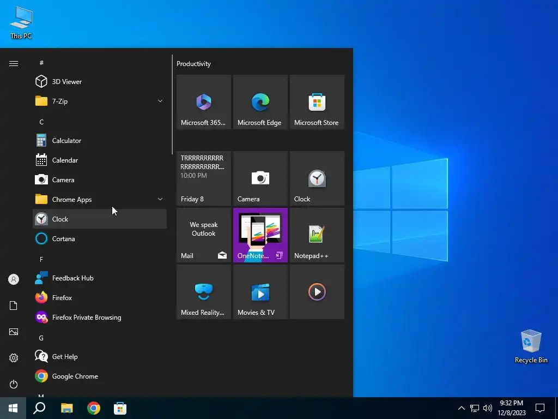The width and height of the screenshot is (558, 419).
Task: Open Cortana from the app list
Action: tap(100, 238)
